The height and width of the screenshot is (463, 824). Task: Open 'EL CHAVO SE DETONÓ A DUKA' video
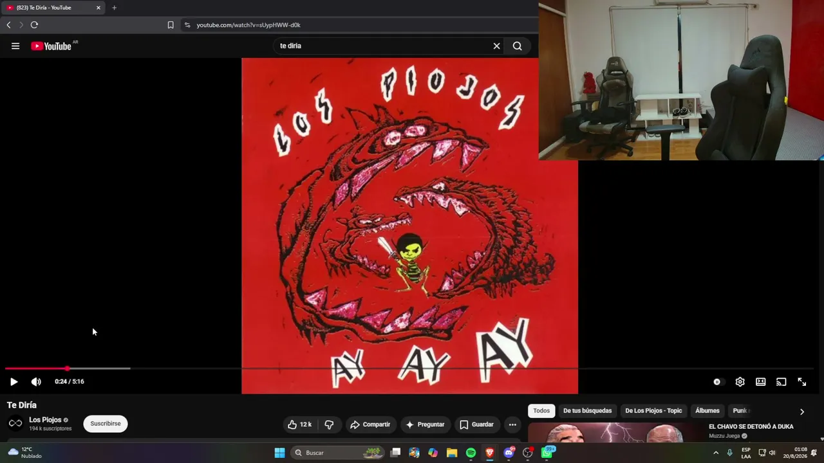[x=751, y=426]
